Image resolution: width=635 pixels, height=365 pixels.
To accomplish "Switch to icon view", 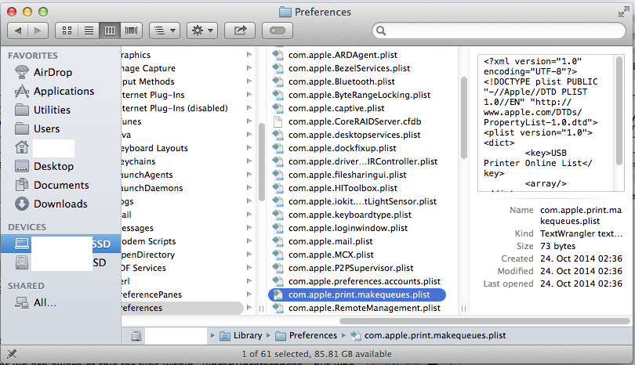I will [67, 31].
